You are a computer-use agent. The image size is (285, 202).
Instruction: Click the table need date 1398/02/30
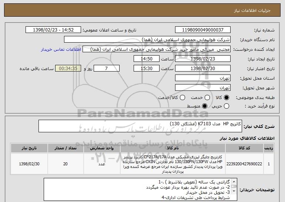click(29, 164)
